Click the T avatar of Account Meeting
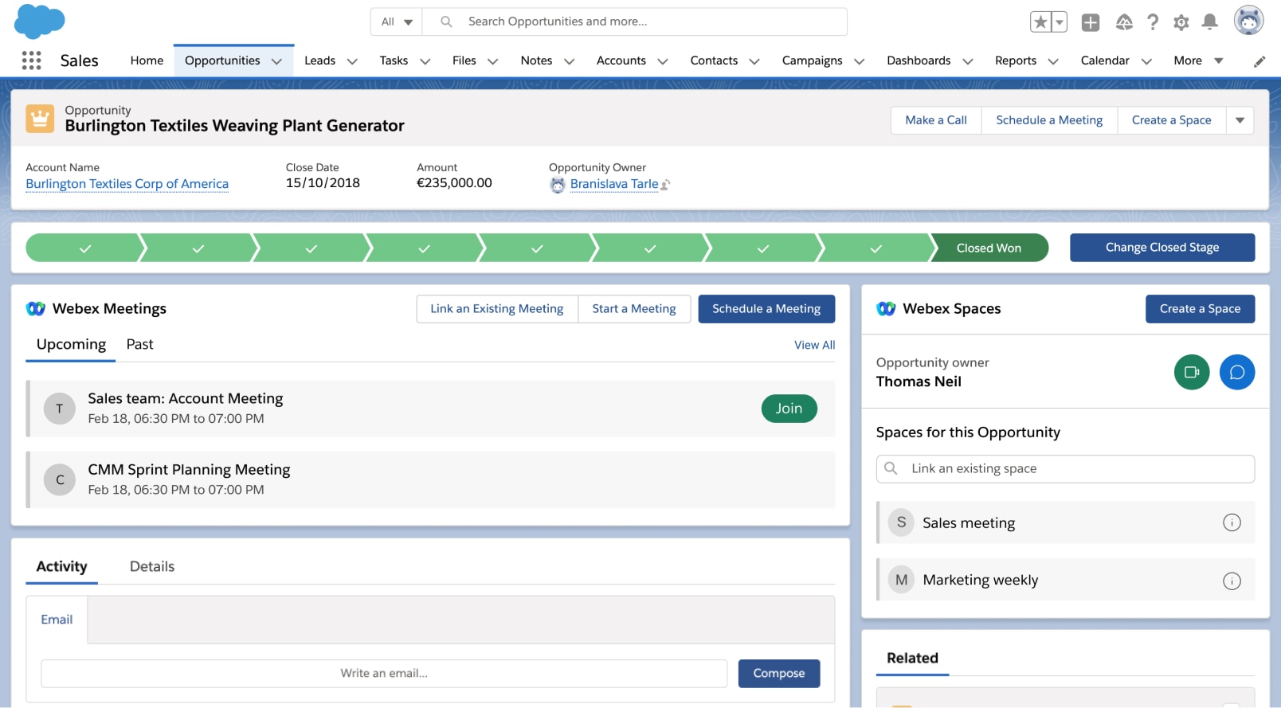Image resolution: width=1281 pixels, height=708 pixels. (x=59, y=409)
